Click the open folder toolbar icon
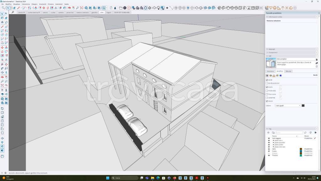The image size is (321, 181). [x=121, y=8]
